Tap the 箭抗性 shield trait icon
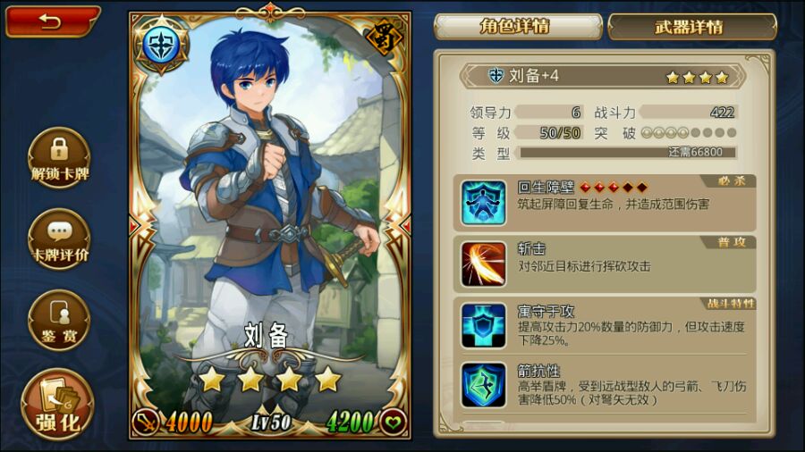This screenshot has height=452, width=805. click(483, 385)
